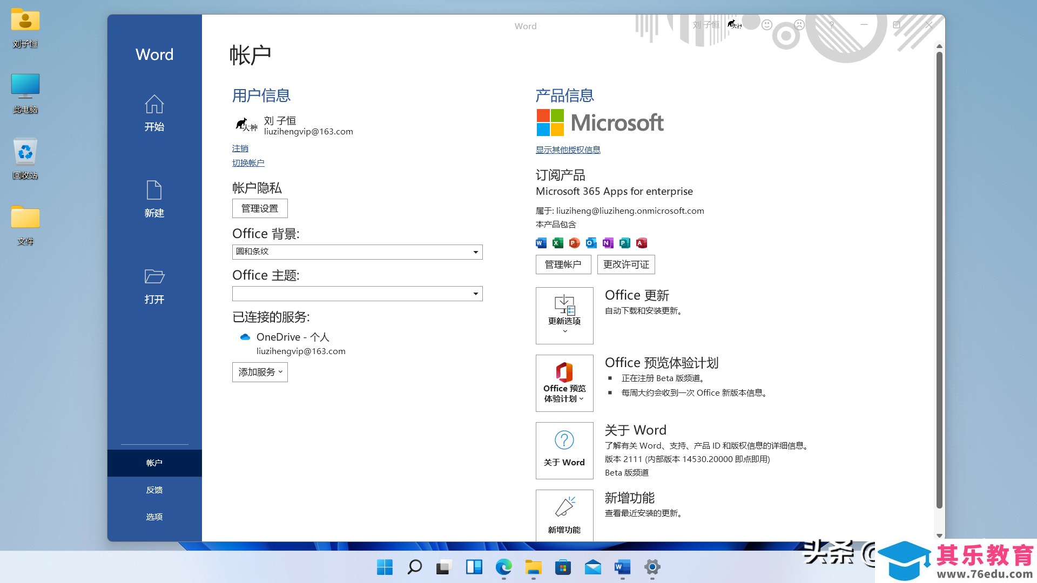Expand the Office theme (Office 主题) dropdown

coord(475,294)
